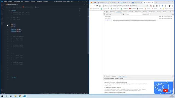Open Chrome profile avatar

(x=170, y=6)
